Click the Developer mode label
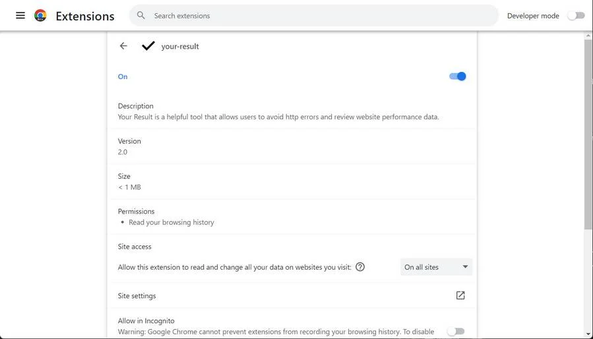Image resolution: width=593 pixels, height=339 pixels. pos(533,16)
